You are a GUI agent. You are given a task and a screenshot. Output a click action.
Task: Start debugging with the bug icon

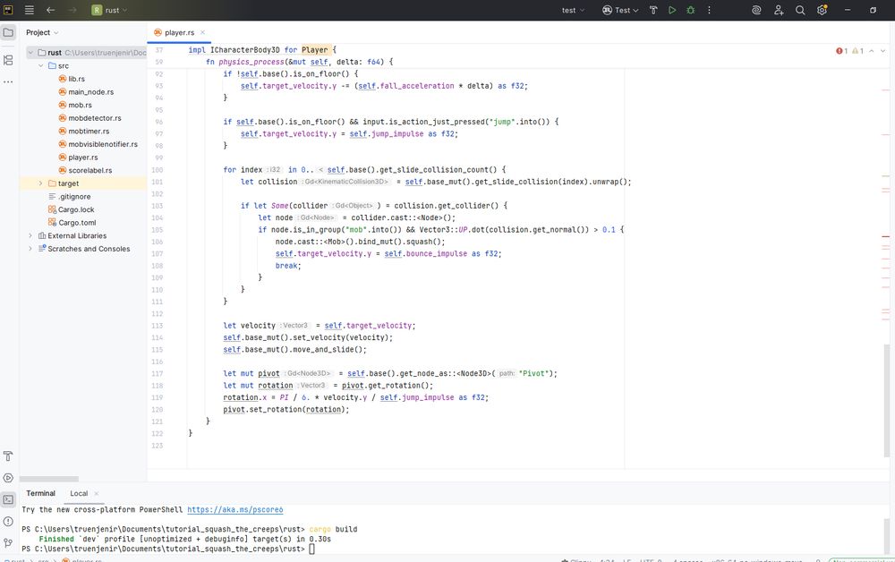(690, 10)
